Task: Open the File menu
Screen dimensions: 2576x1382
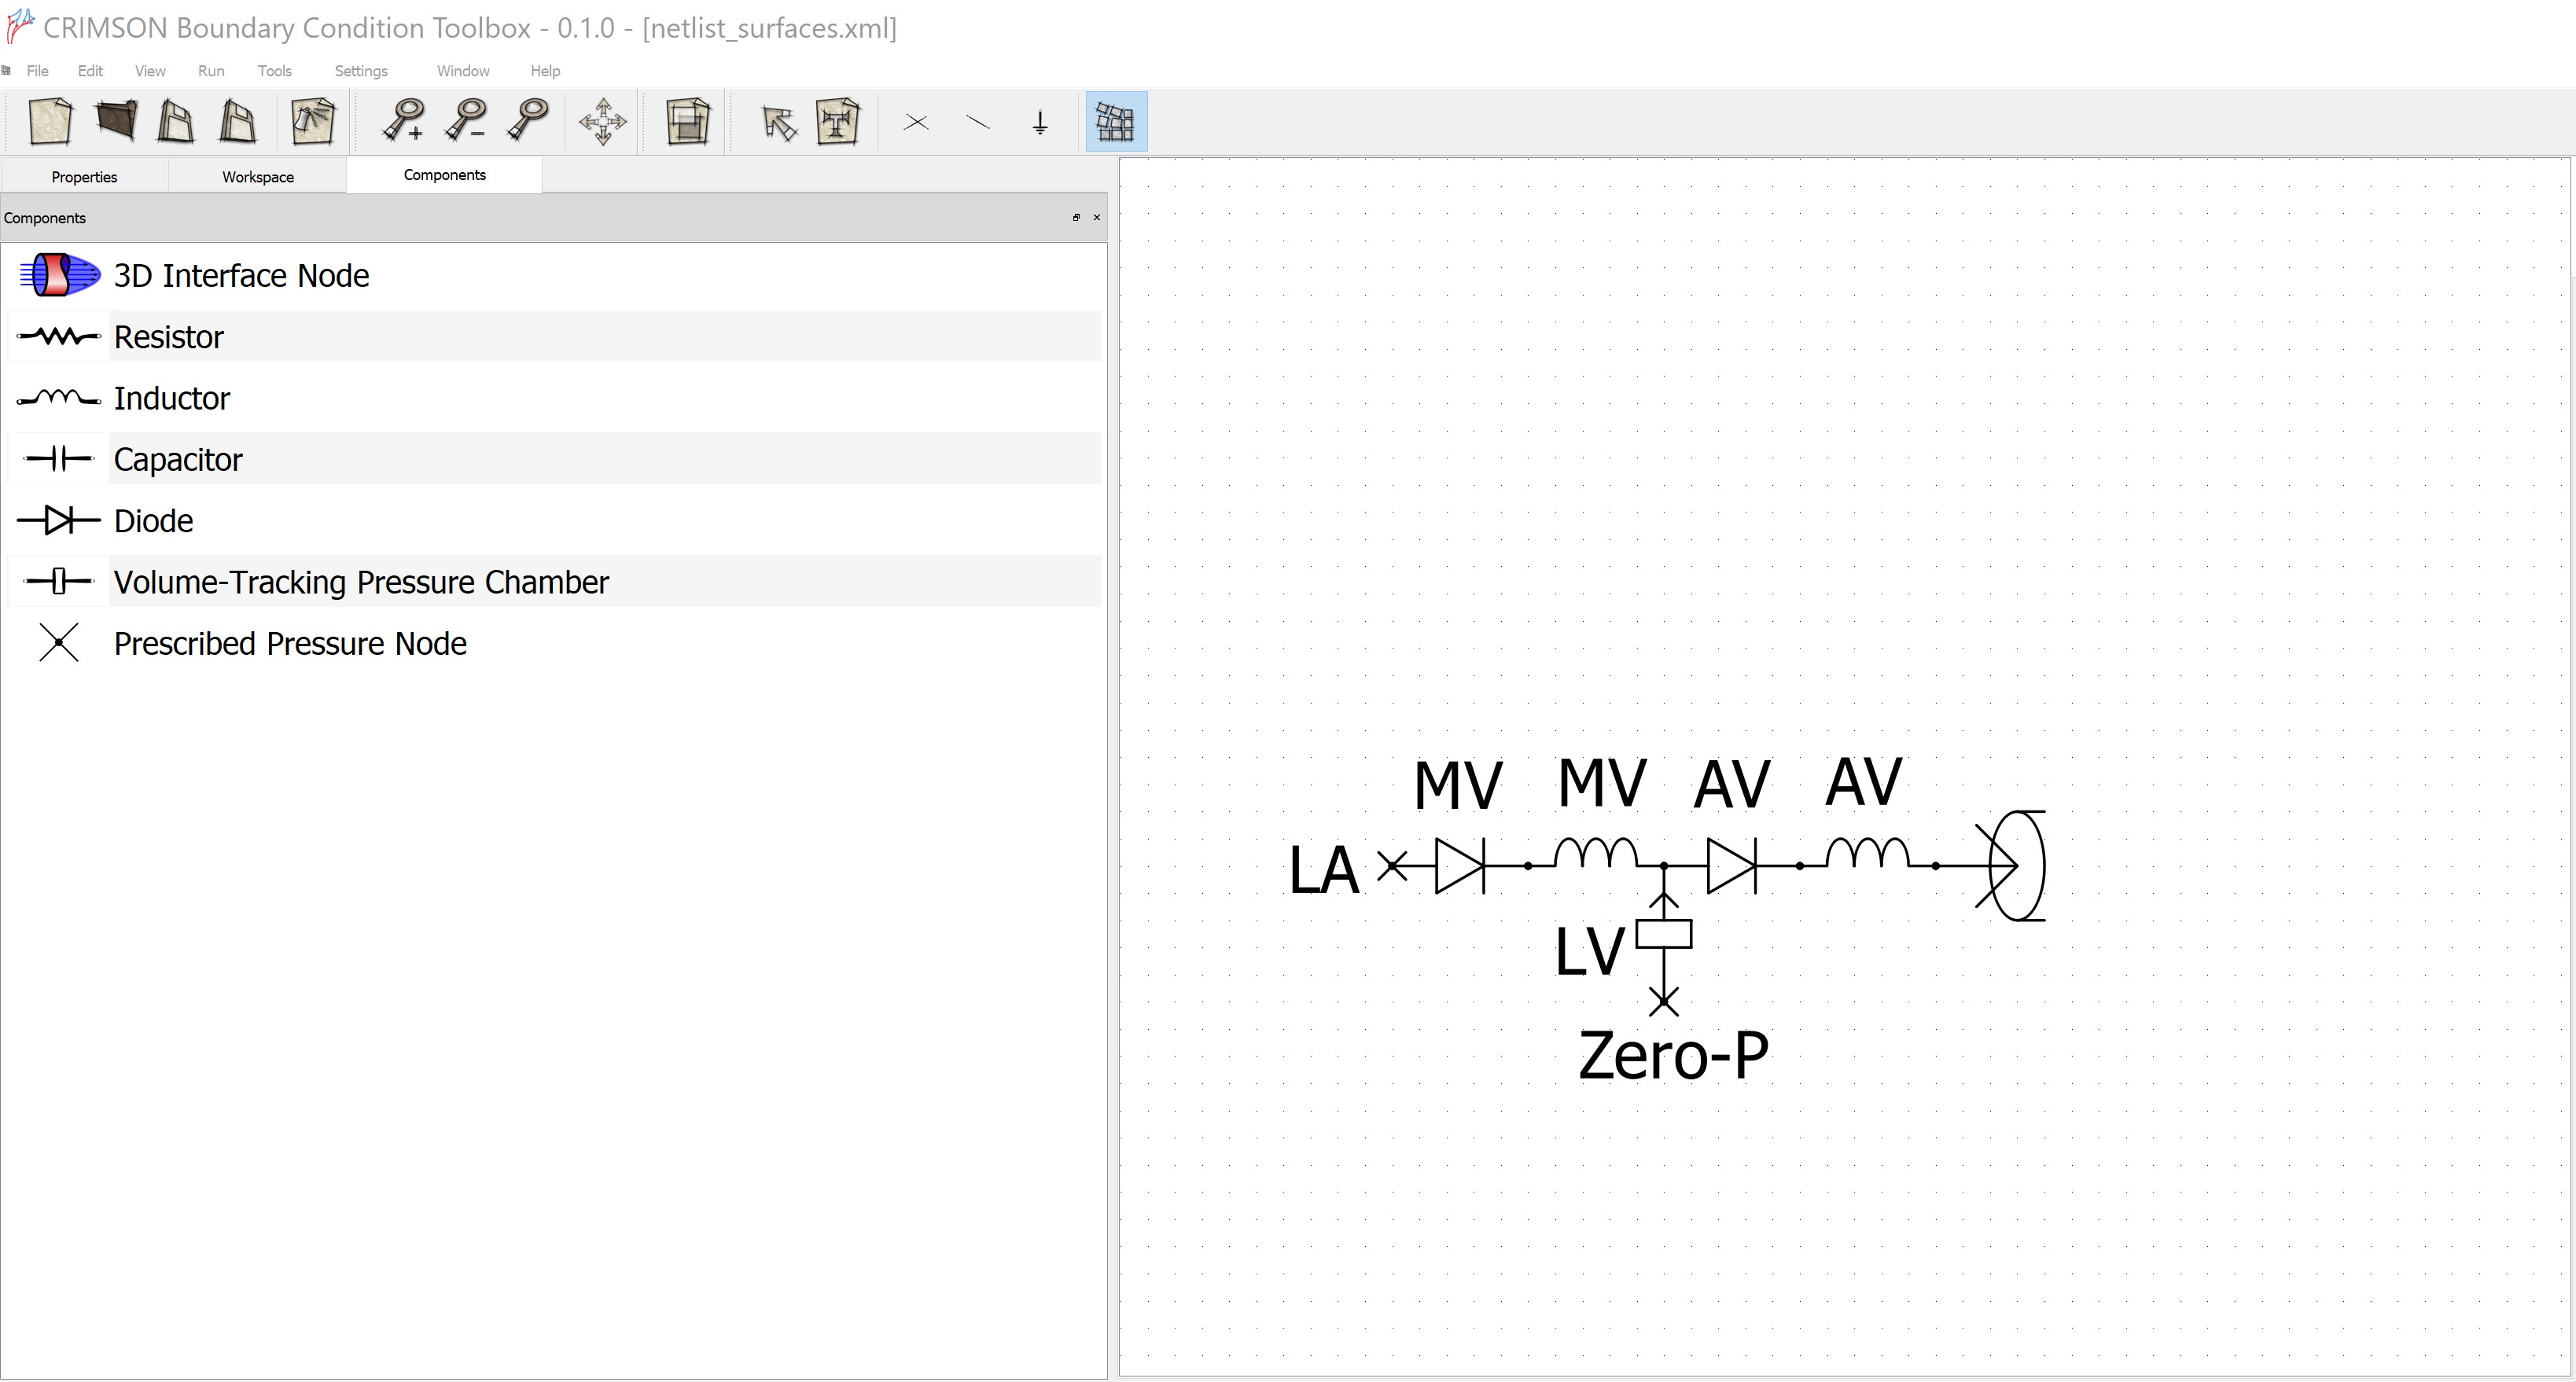Action: coord(38,70)
